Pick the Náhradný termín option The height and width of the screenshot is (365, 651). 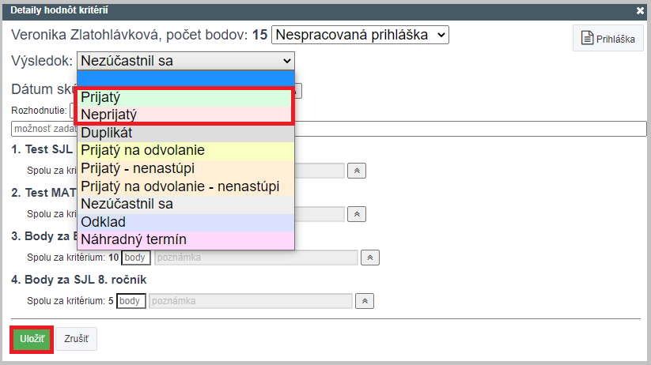click(186, 239)
